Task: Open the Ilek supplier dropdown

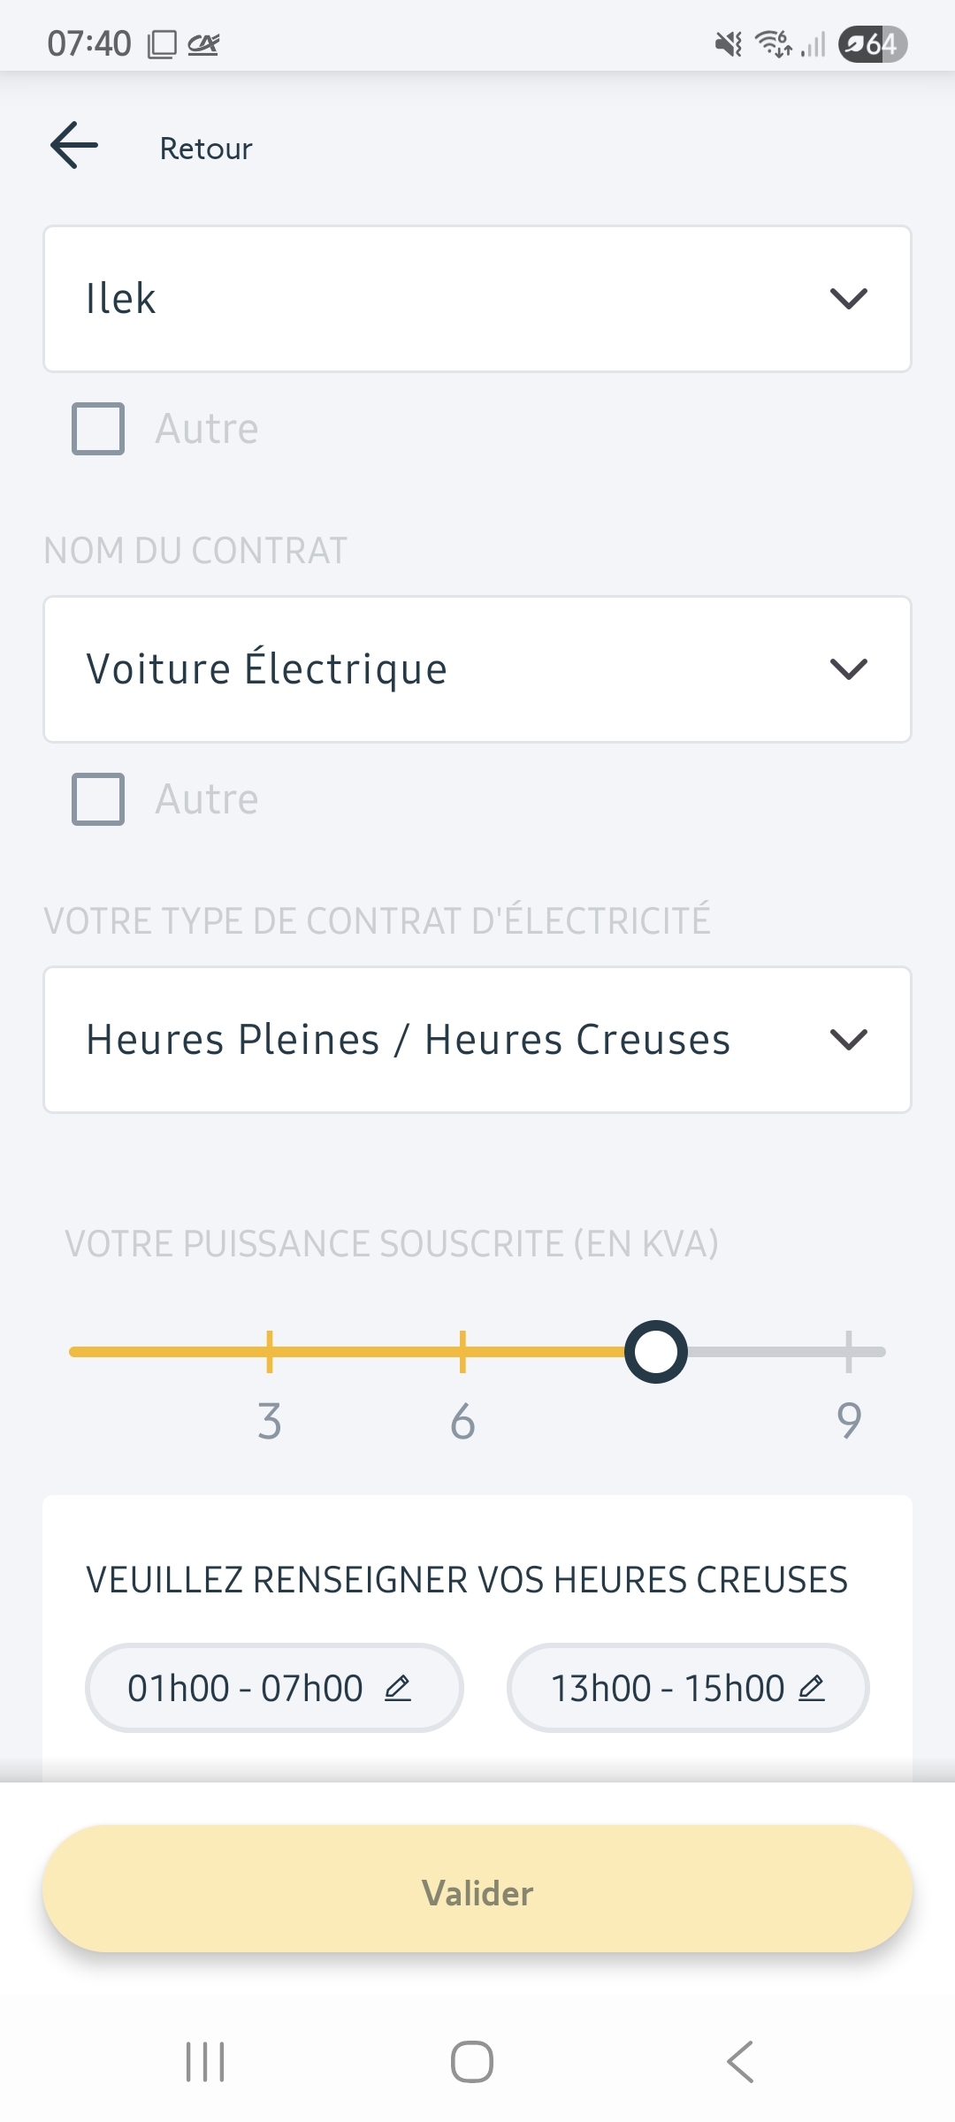Action: (477, 299)
